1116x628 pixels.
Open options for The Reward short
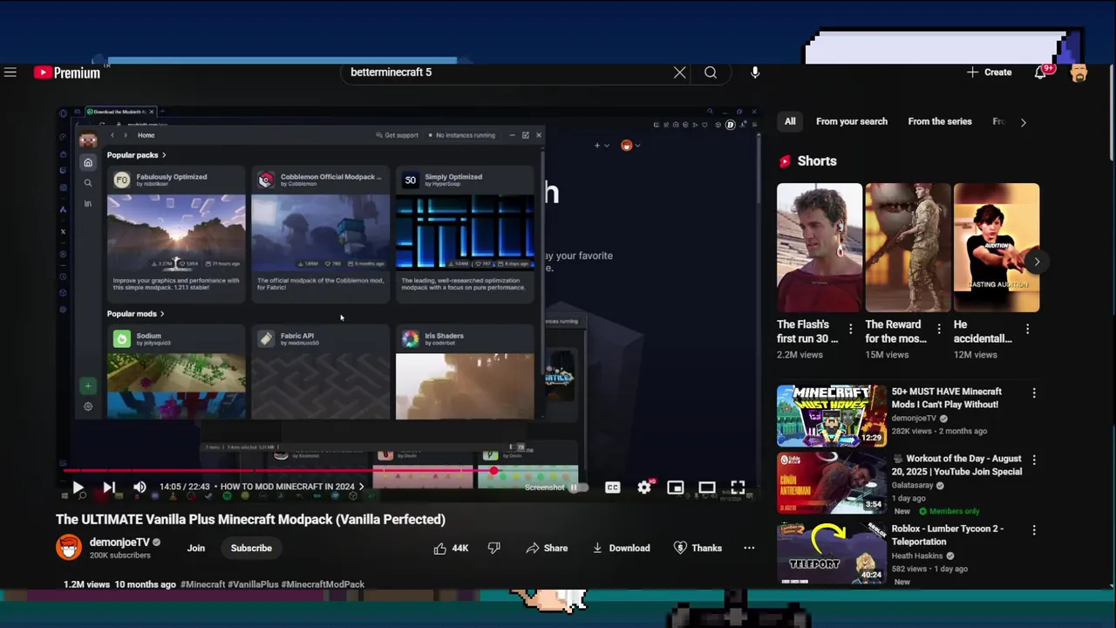[x=939, y=329]
